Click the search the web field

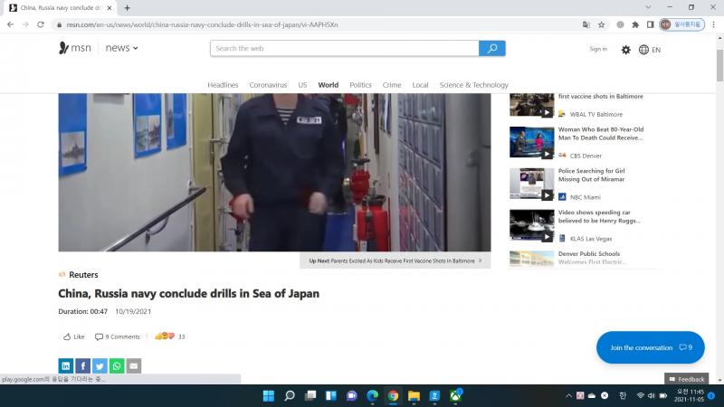coord(344,48)
